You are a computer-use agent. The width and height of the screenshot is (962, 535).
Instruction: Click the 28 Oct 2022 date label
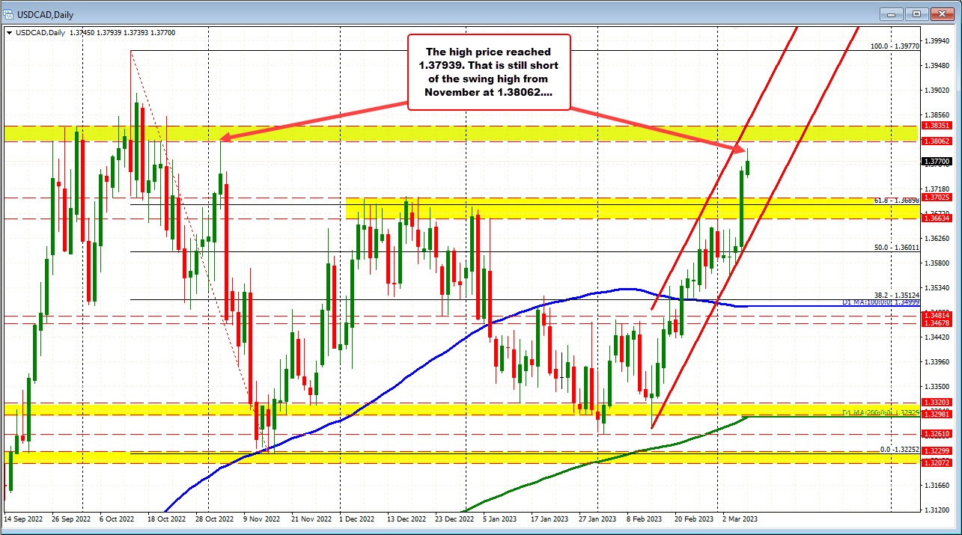click(215, 518)
